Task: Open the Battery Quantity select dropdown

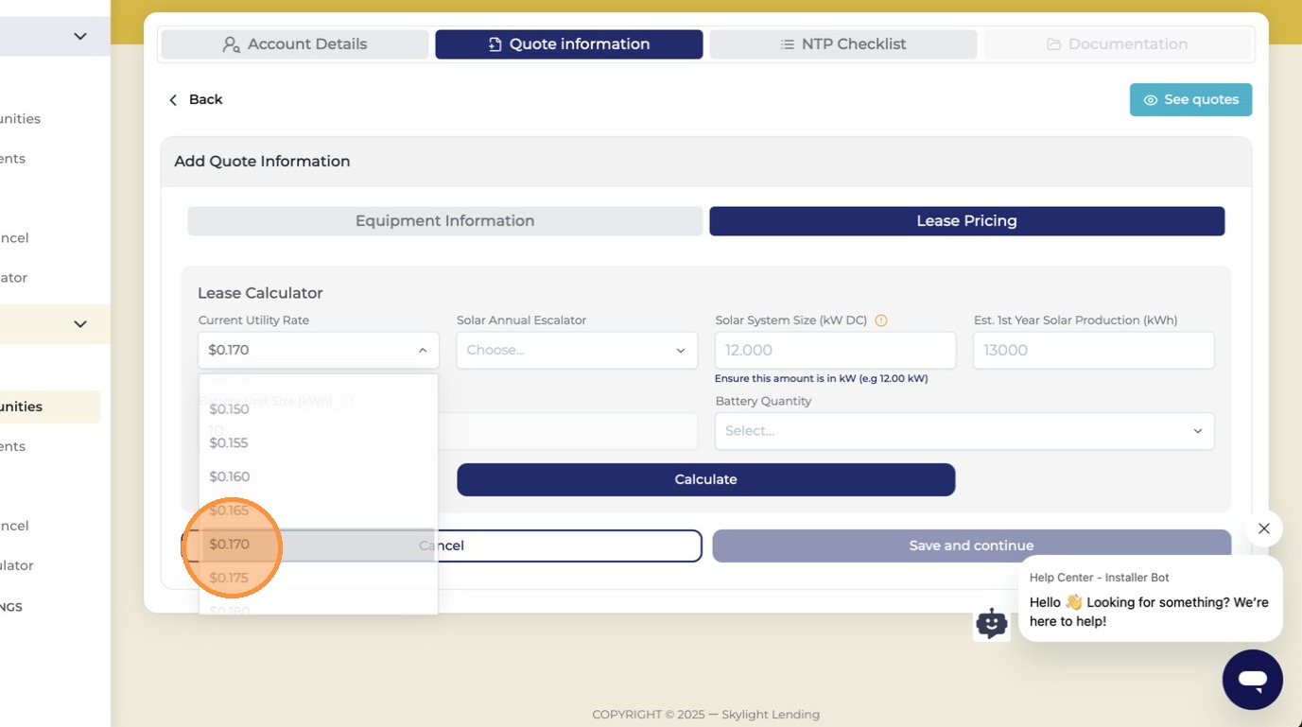Action: point(964,431)
